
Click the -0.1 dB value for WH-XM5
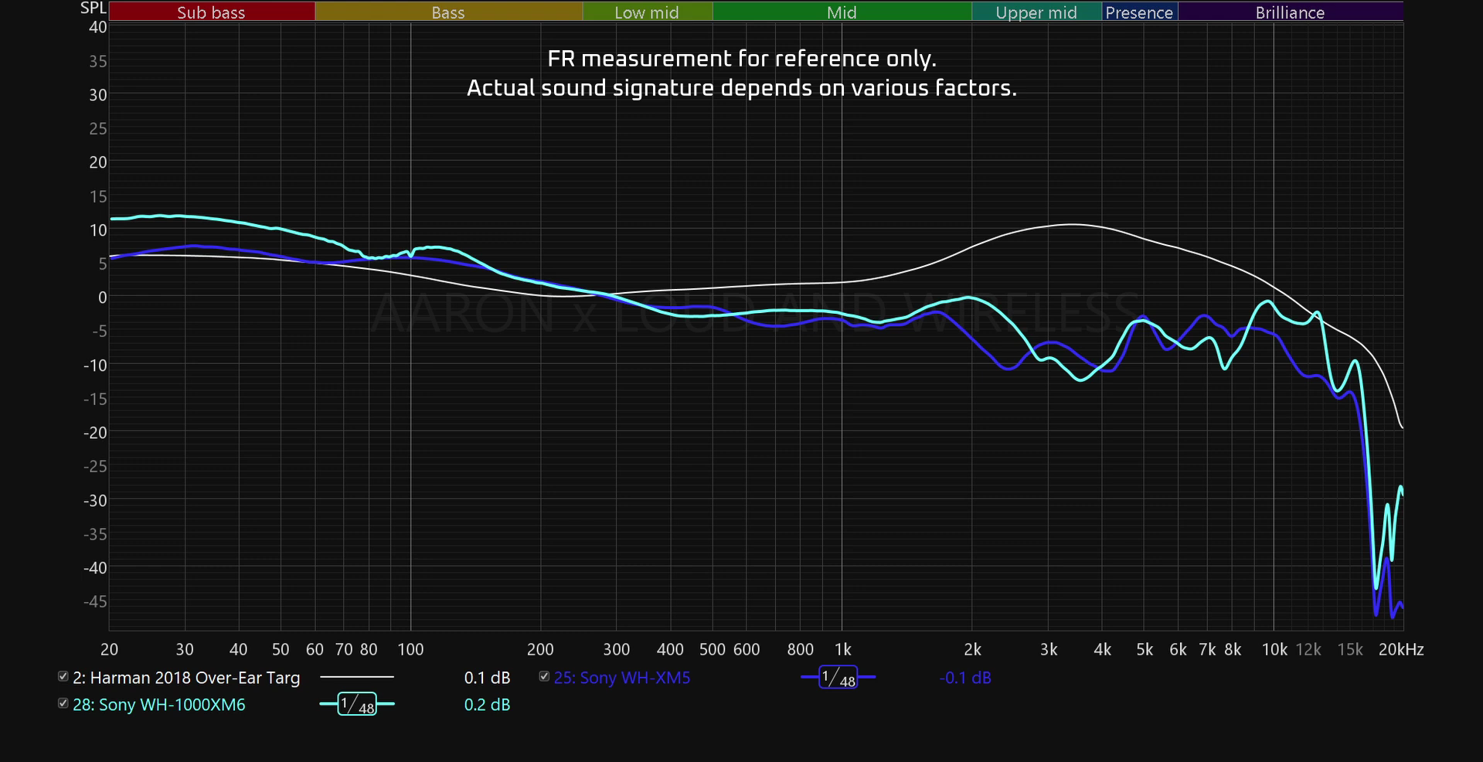tap(965, 678)
